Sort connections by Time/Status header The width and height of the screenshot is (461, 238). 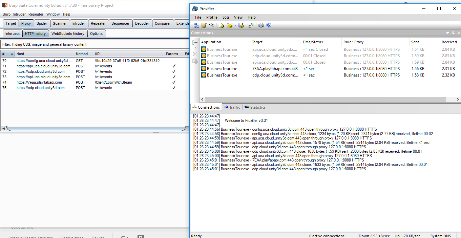coord(321,42)
